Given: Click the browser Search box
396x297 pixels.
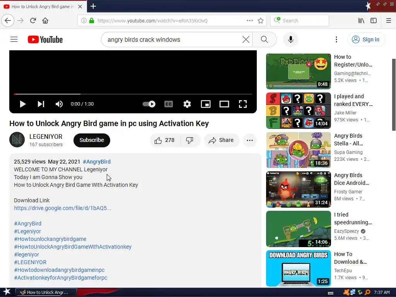Looking at the screenshot, I should click(300, 20).
